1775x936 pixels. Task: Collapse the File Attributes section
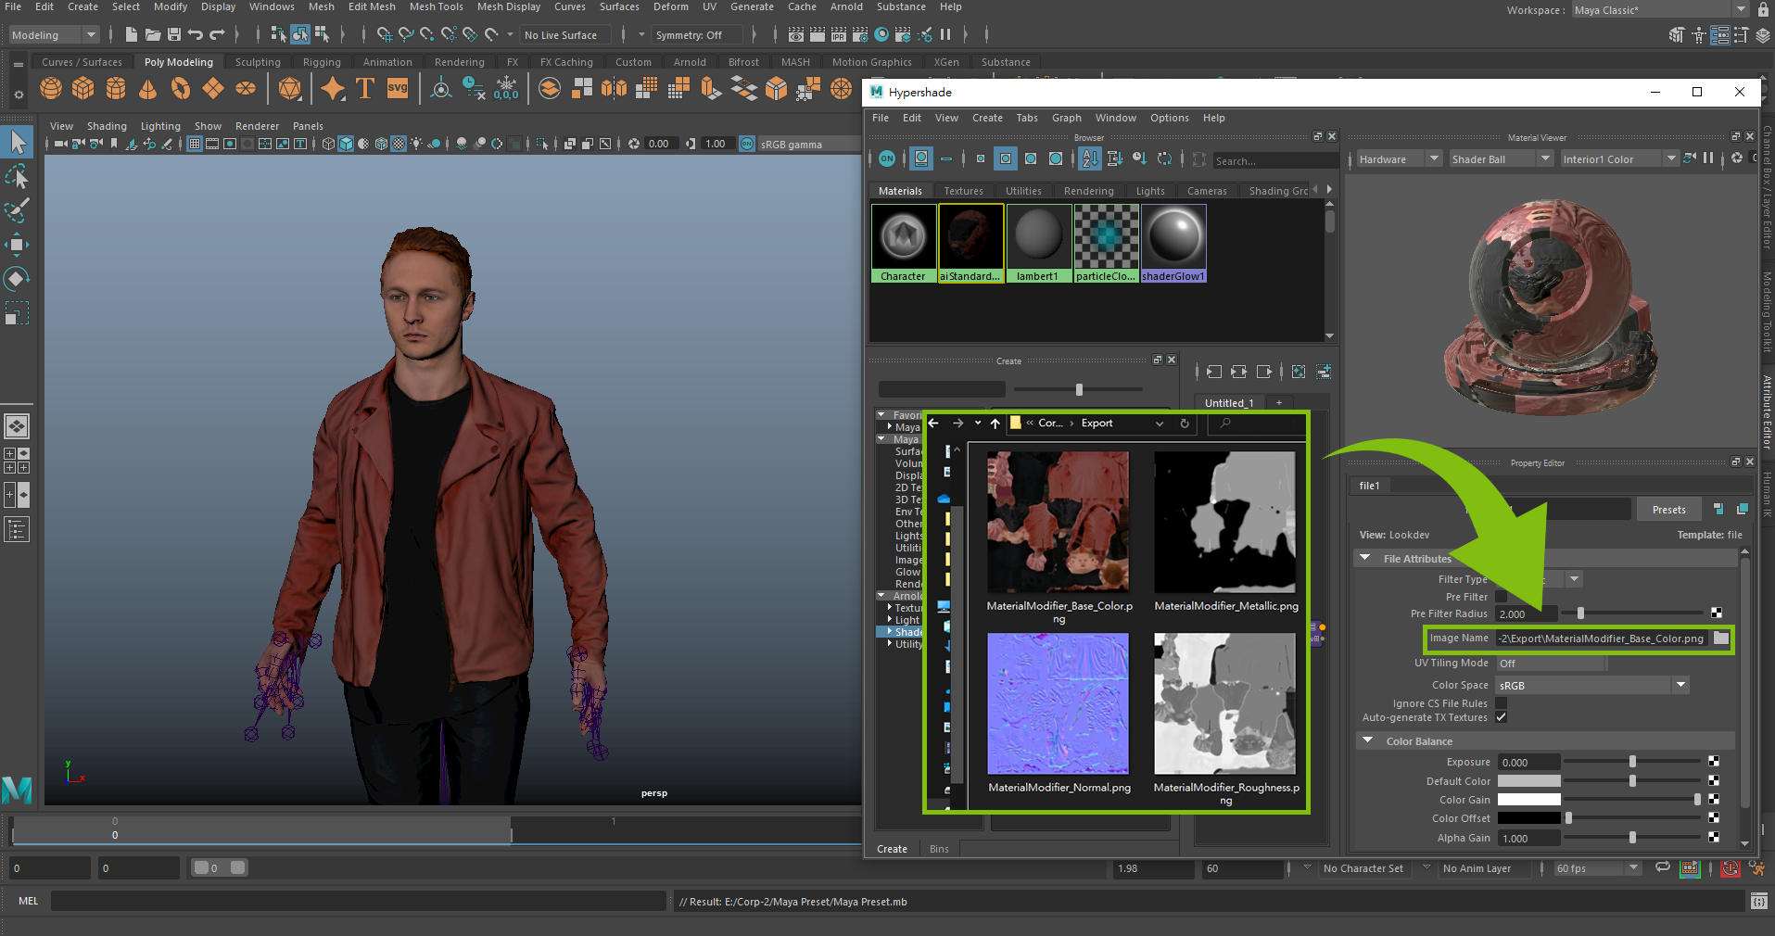point(1365,558)
